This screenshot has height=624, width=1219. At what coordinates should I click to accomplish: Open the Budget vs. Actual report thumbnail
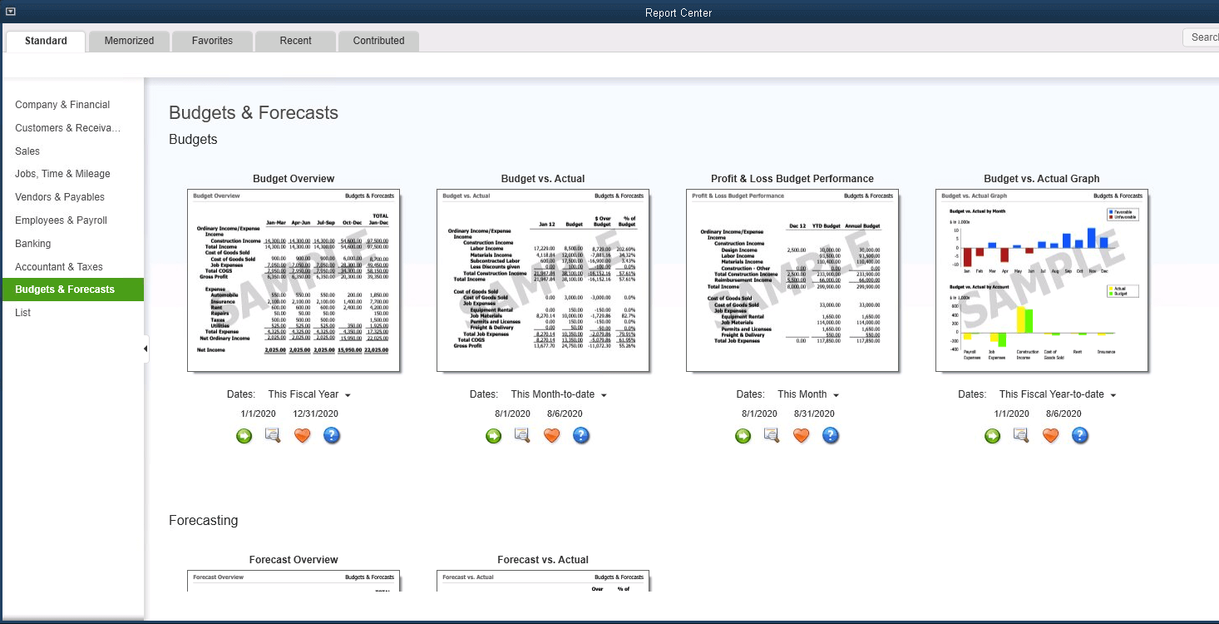coord(543,280)
